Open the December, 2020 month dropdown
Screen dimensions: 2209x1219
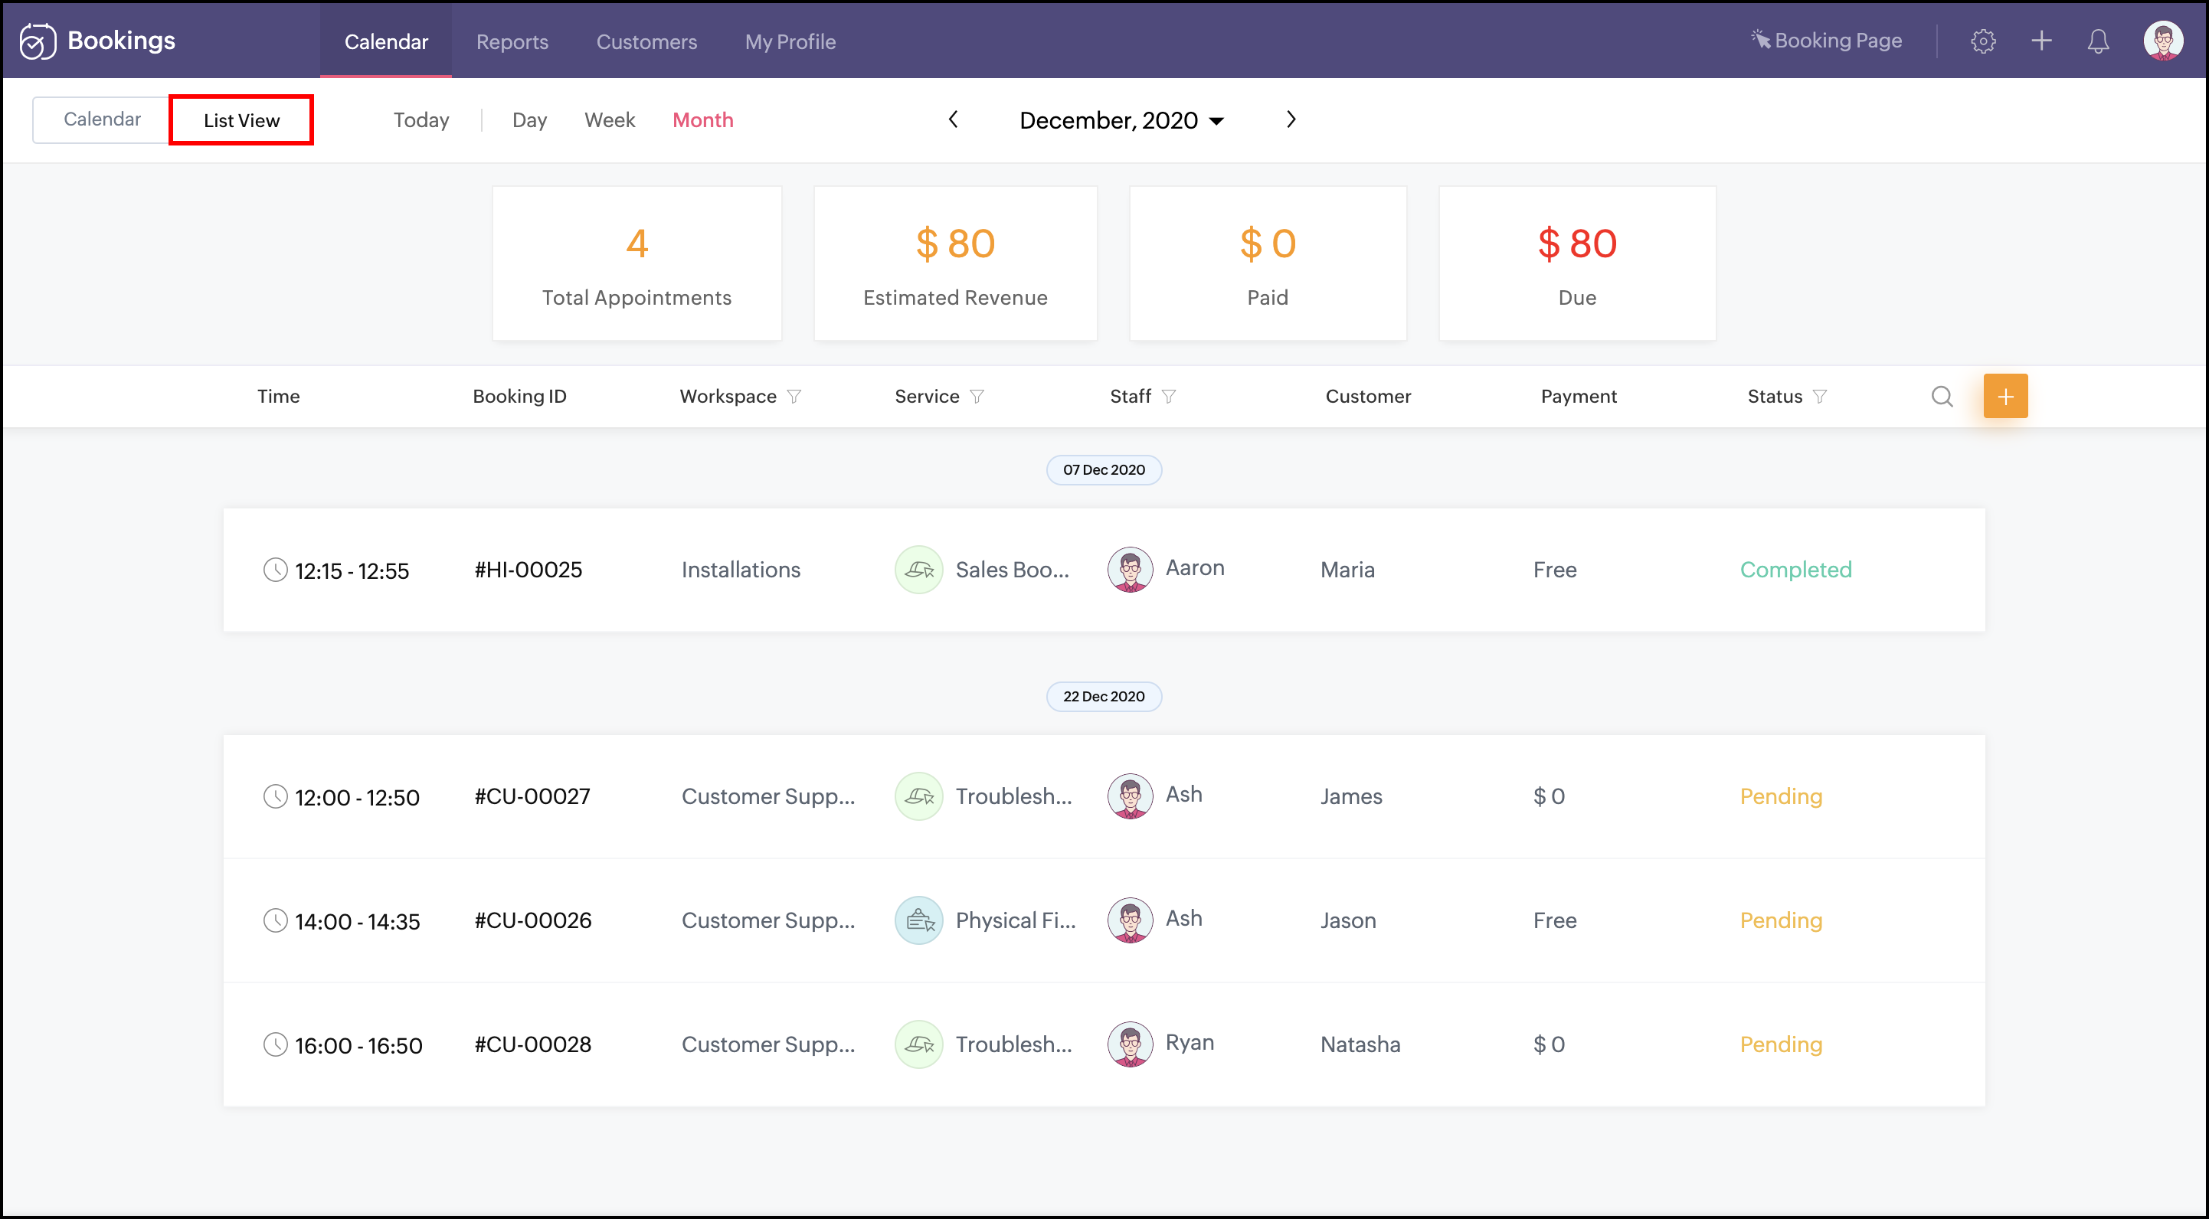(1121, 120)
